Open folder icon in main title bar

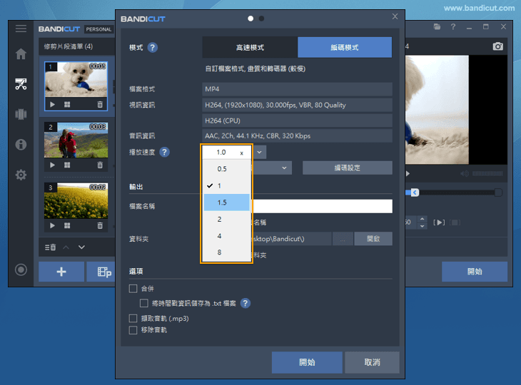click(437, 26)
